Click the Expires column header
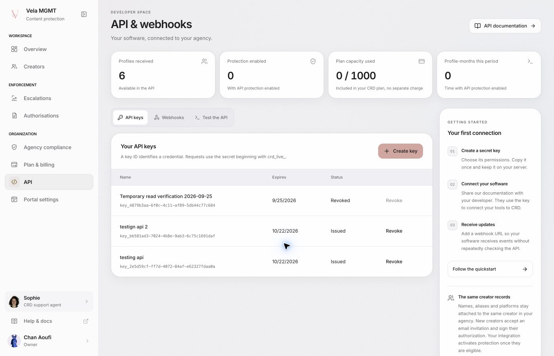This screenshot has height=356, width=554. (x=279, y=177)
